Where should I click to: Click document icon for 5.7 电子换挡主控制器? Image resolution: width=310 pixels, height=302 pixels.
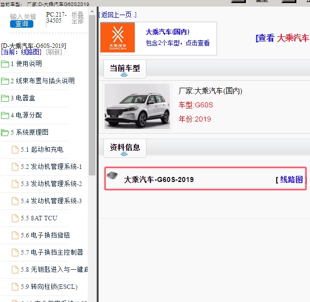point(15,253)
